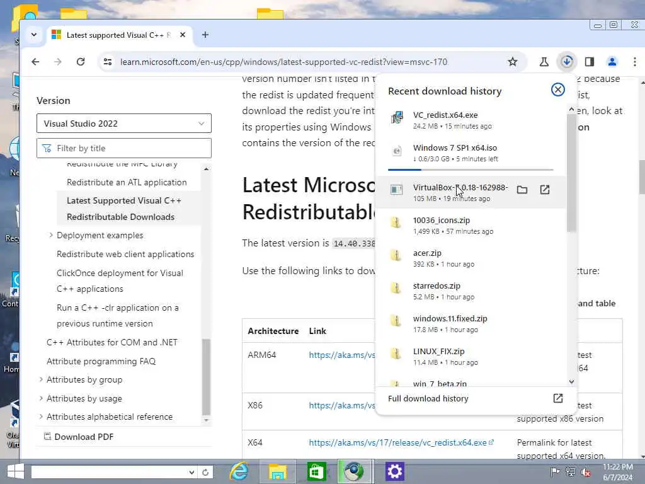Image resolution: width=645 pixels, height=484 pixels.
Task: Click the starredos.zip archive icon
Action: coord(396,288)
